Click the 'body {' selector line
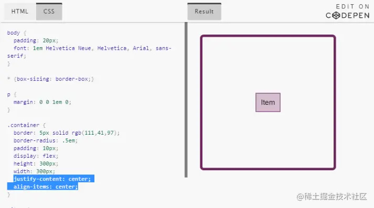Image resolution: width=374 pixels, height=208 pixels. (x=17, y=32)
